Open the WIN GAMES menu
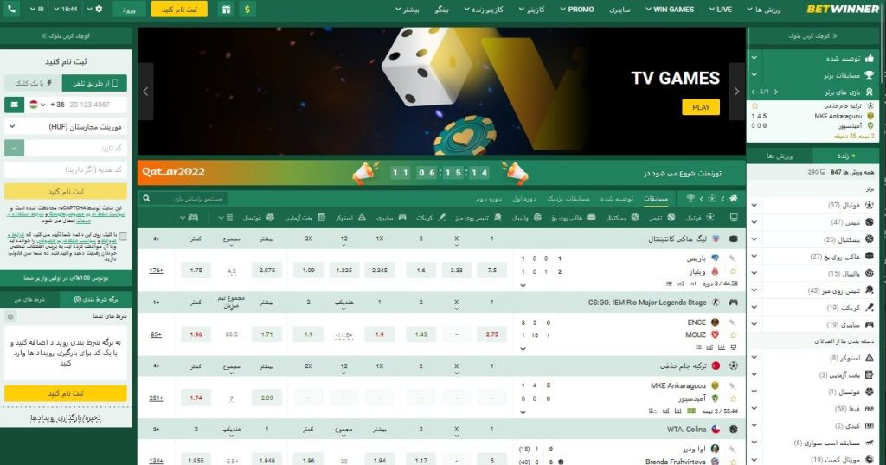This screenshot has height=465, width=886. coord(670,9)
